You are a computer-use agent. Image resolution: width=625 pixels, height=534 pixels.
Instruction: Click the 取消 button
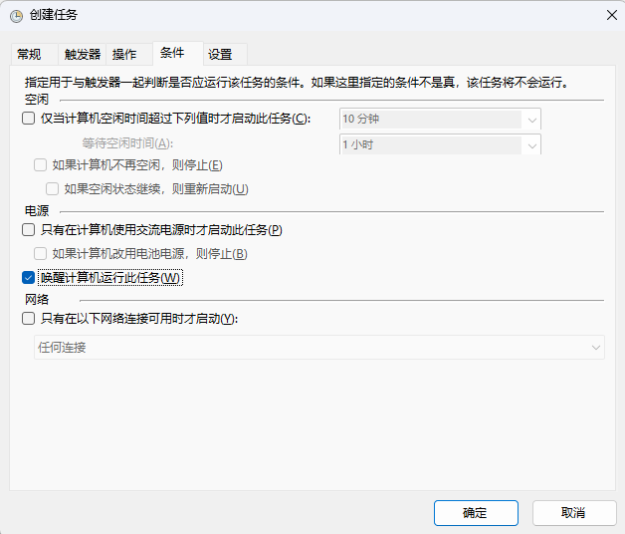click(574, 513)
